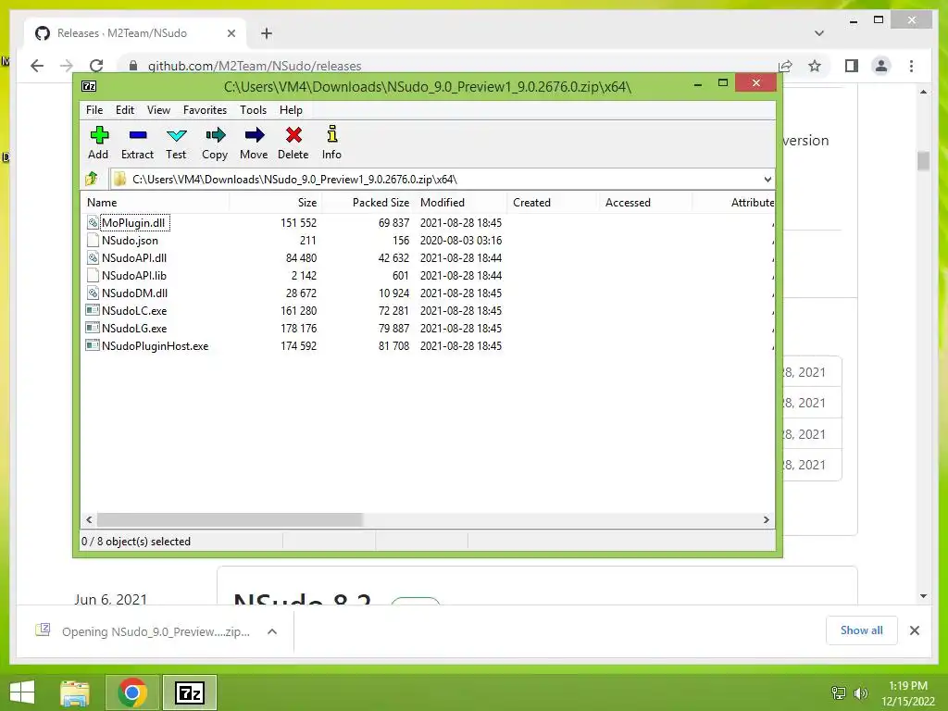Click the taskbar clock showing 1:19 PM
The height and width of the screenshot is (711, 948).
(908, 692)
